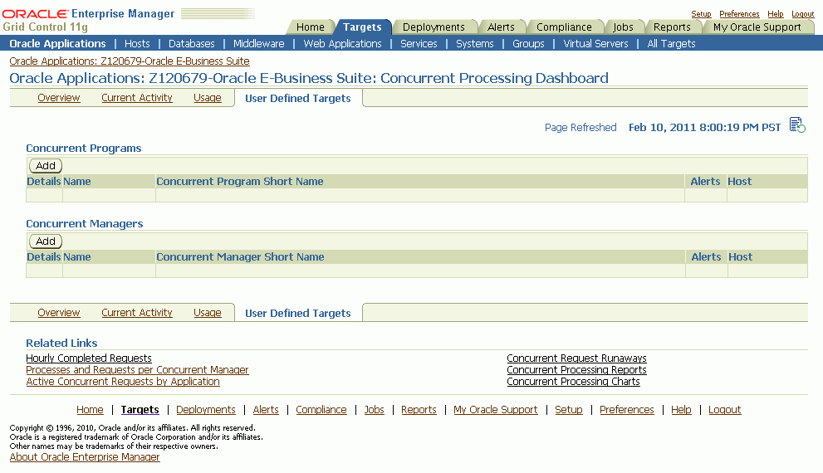
Task: Click the Setup link in the header
Action: click(x=701, y=13)
